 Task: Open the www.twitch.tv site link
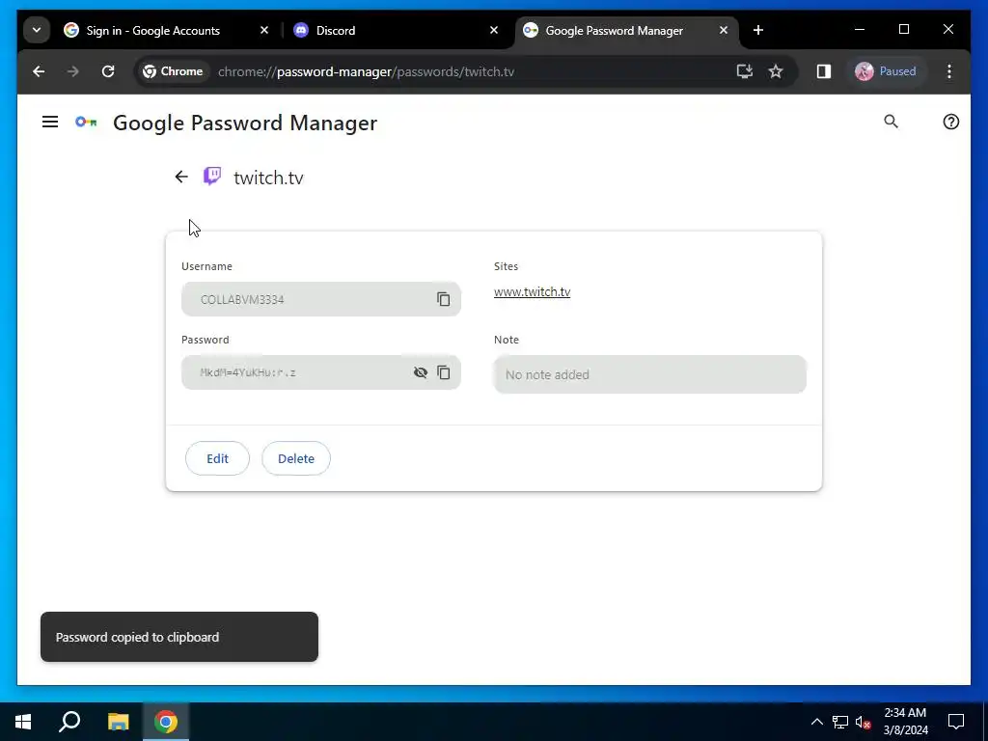532,291
